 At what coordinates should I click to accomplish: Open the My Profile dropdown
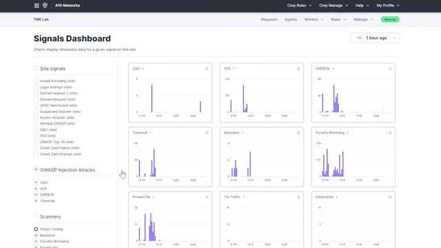[388, 6]
